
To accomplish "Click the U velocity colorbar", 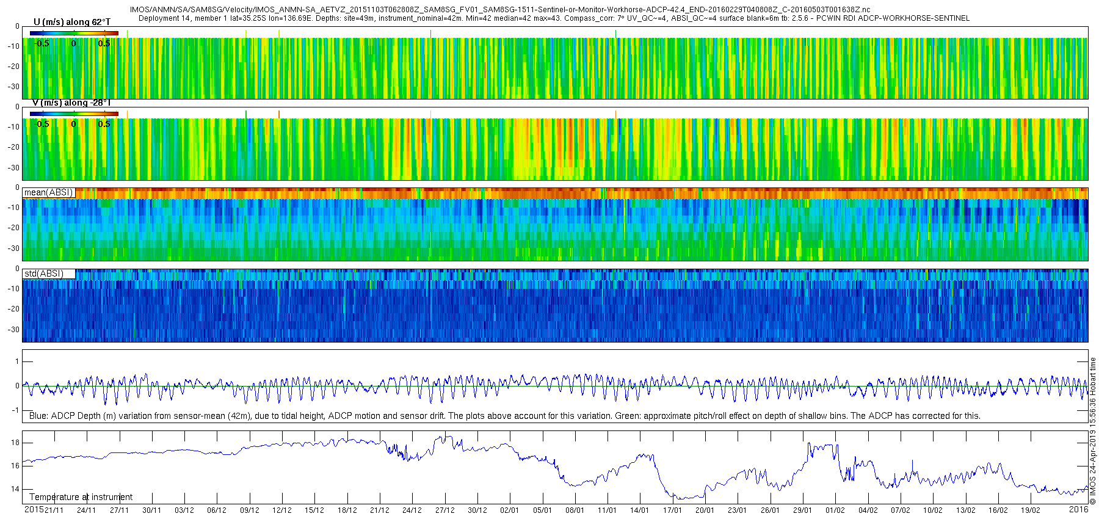I will (x=74, y=33).
